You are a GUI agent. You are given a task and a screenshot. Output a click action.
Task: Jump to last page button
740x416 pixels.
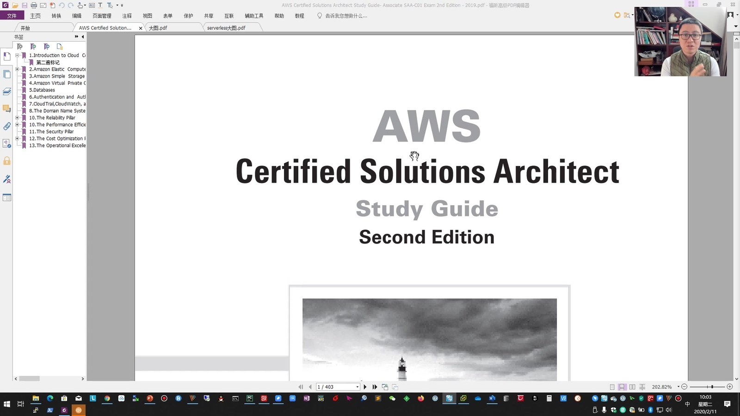pos(375,387)
